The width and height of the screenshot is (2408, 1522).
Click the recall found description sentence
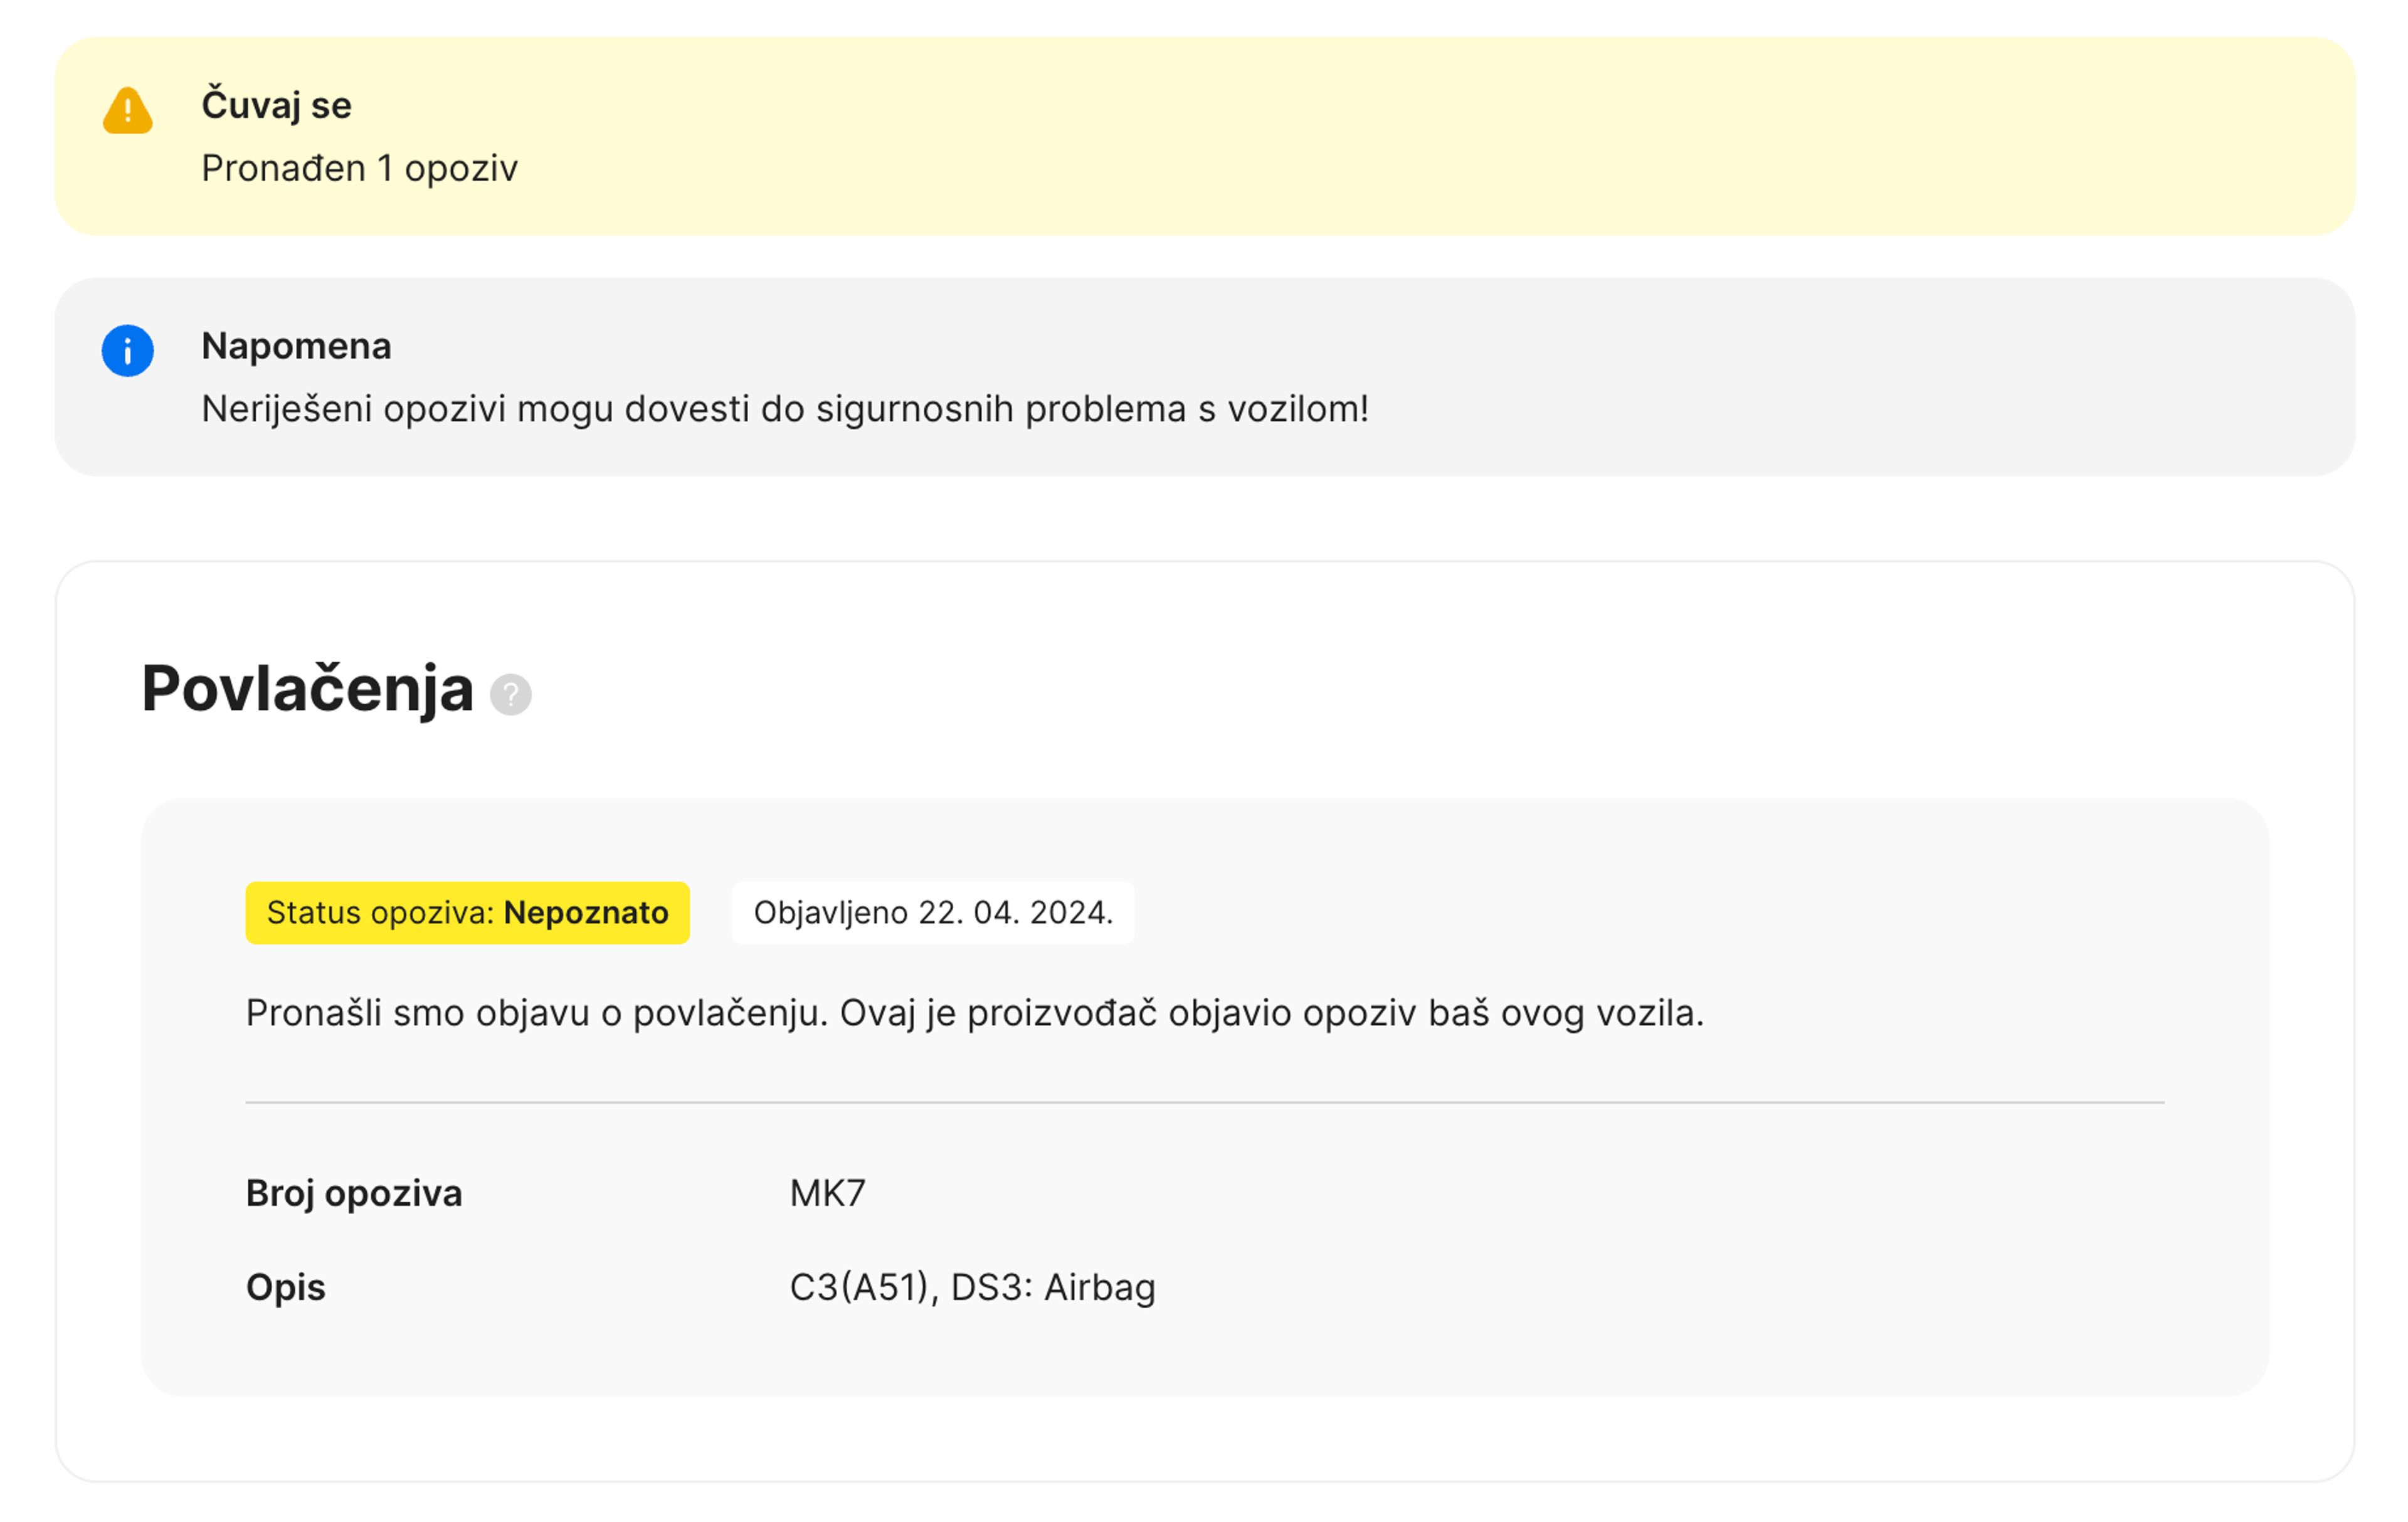pos(974,1013)
